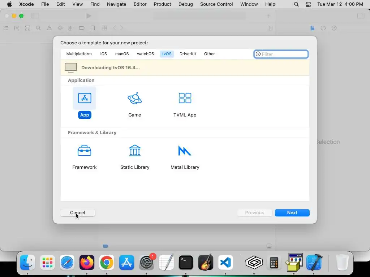This screenshot has height=277, width=370.
Task: Open the File inspector icon
Action: [x=313, y=28]
